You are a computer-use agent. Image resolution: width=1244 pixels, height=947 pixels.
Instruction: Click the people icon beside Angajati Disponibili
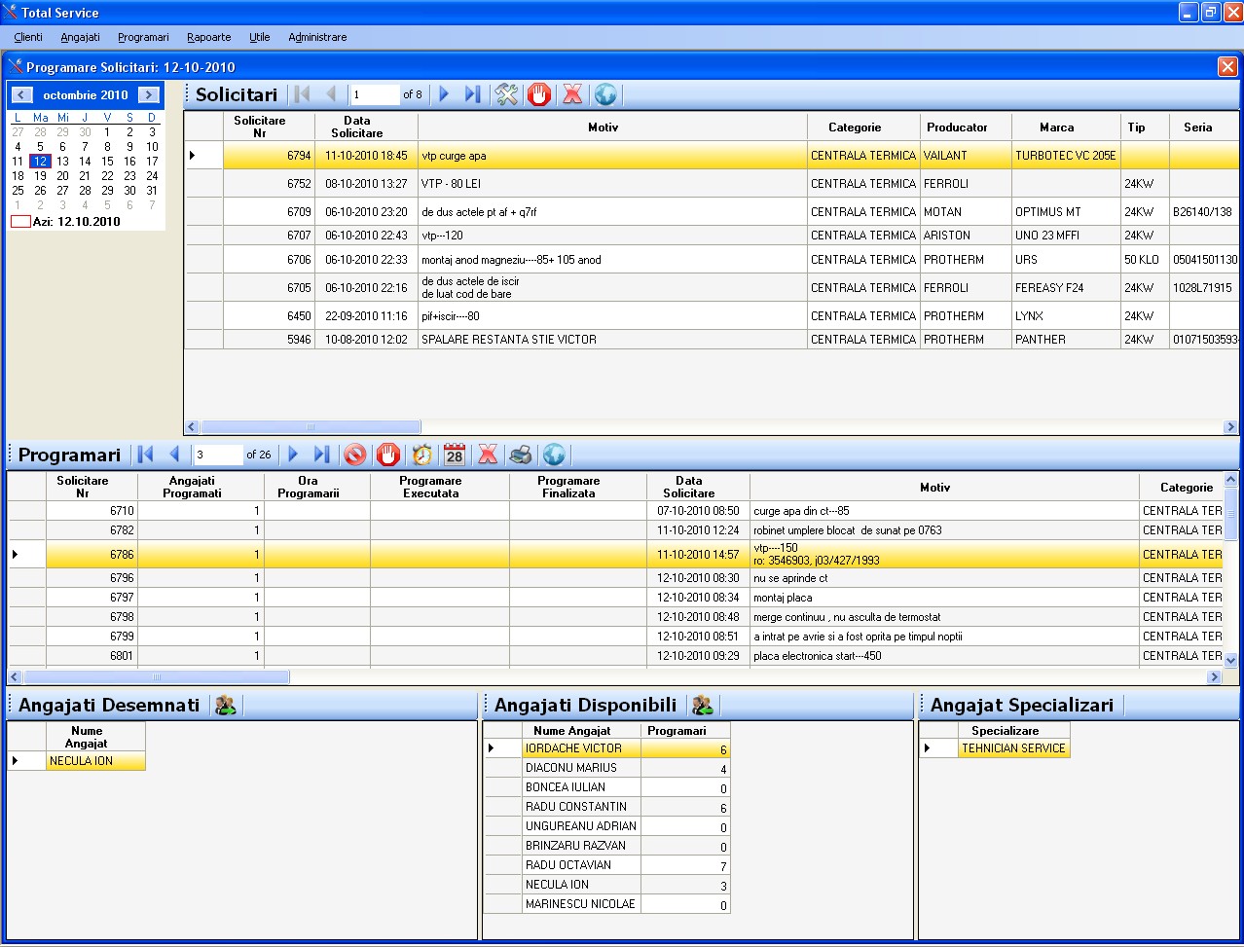702,706
